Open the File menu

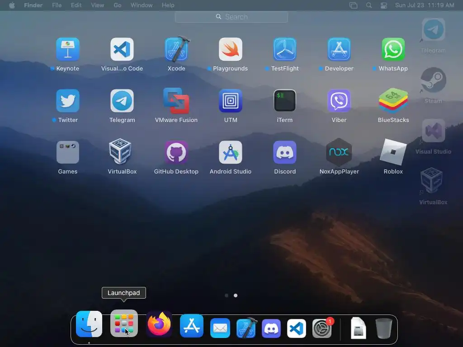(57, 5)
